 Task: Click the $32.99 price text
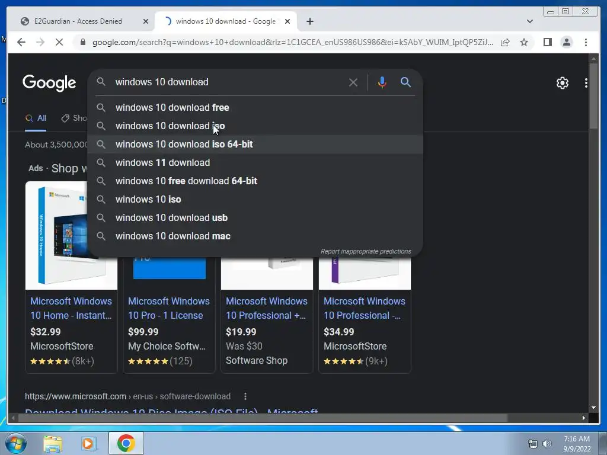(x=45, y=332)
